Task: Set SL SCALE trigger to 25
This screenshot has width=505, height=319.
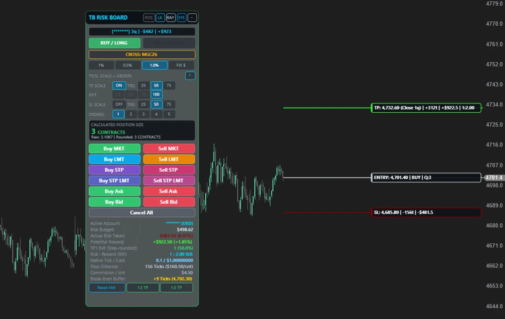Action: pyautogui.click(x=144, y=104)
